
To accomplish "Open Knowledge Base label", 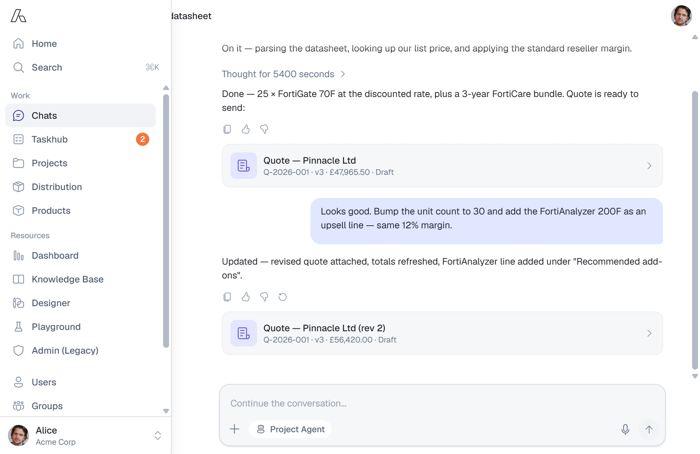I will pyautogui.click(x=68, y=279).
